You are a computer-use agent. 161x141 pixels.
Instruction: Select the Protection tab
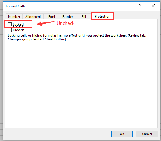tap(103, 16)
